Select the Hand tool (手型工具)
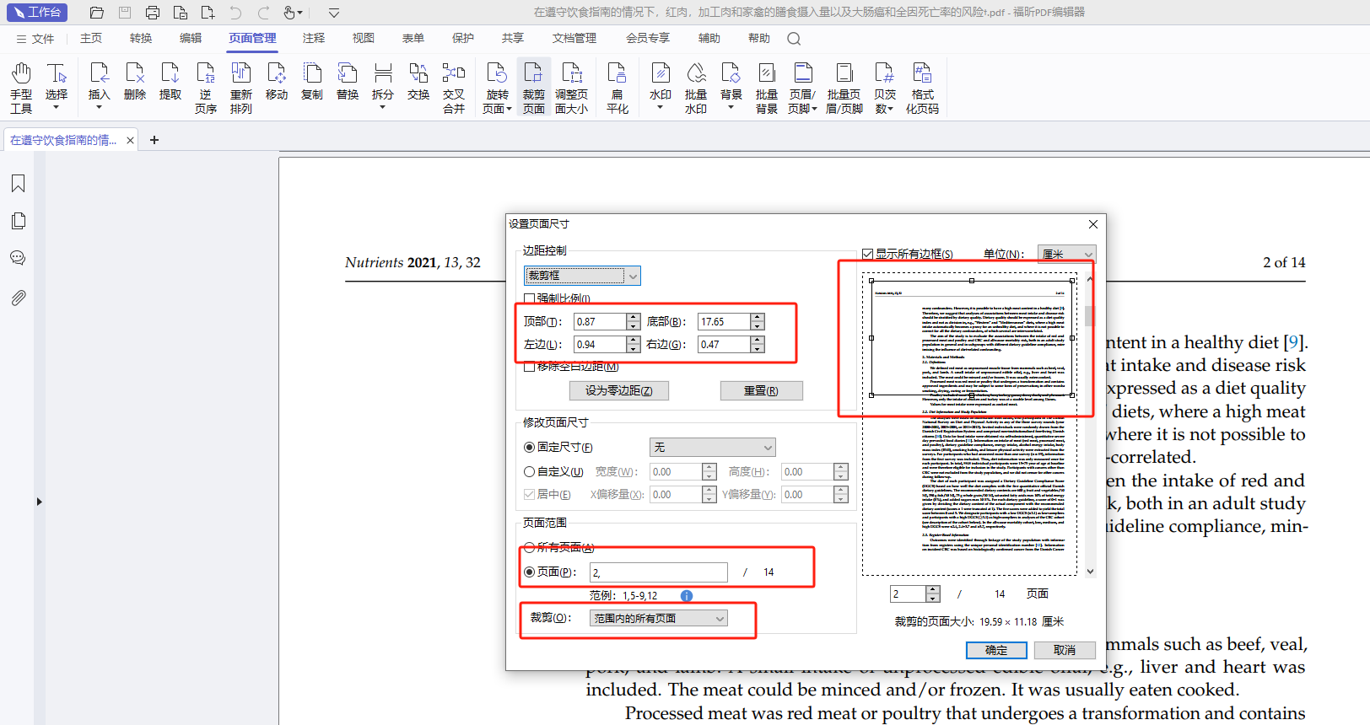Image resolution: width=1370 pixels, height=725 pixels. (21, 87)
